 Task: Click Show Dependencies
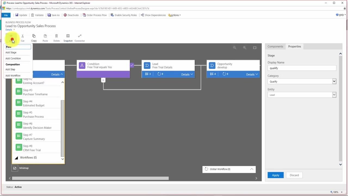pyautogui.click(x=153, y=15)
